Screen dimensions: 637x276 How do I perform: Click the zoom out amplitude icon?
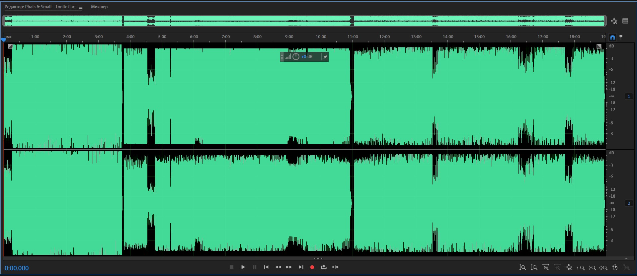[534, 267]
